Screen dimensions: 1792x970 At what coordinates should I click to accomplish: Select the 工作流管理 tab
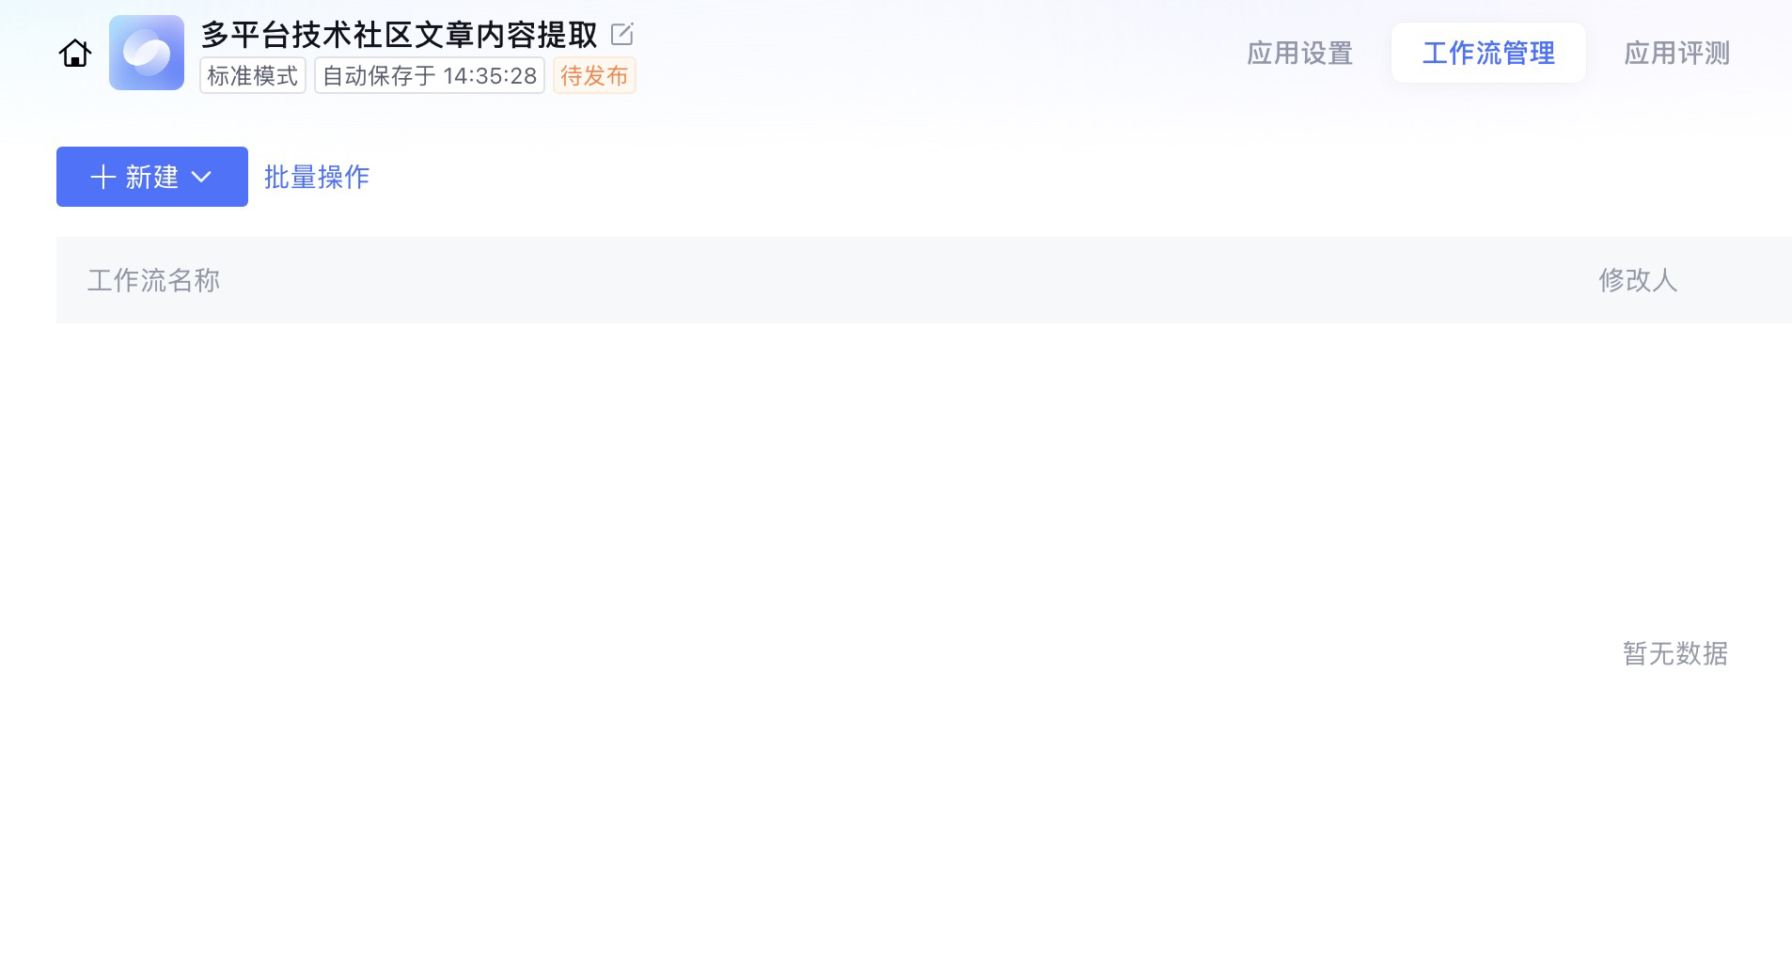[1488, 53]
